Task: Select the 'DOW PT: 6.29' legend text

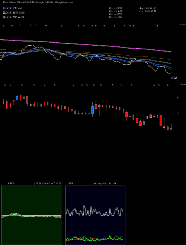Action: click(x=15, y=17)
